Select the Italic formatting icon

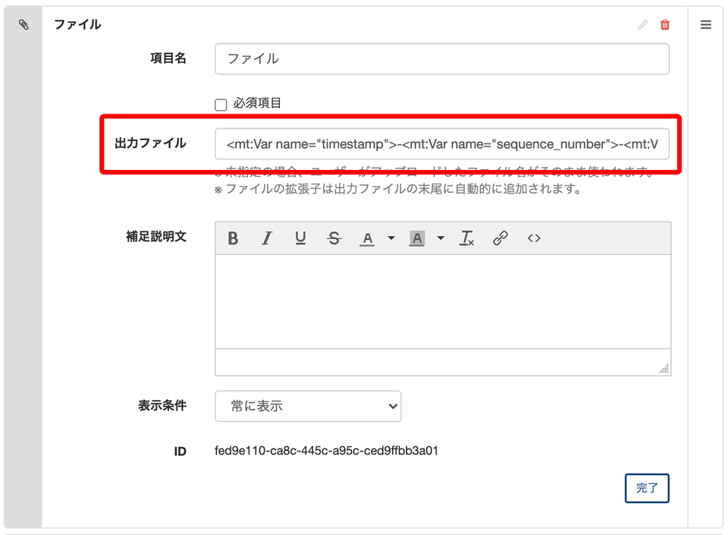click(266, 238)
